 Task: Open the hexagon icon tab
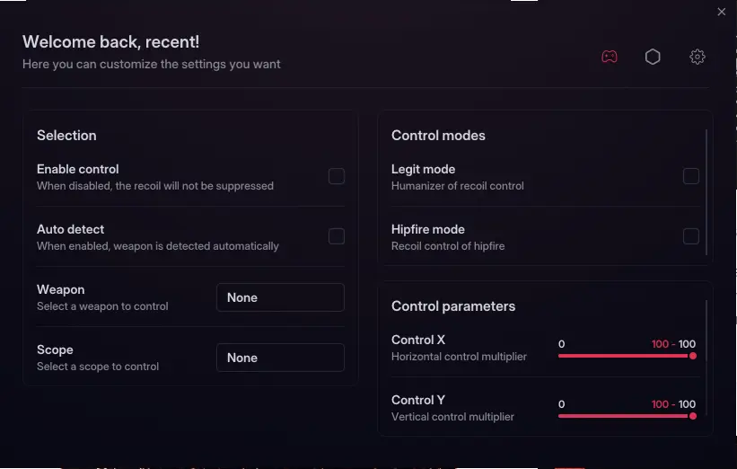click(653, 57)
